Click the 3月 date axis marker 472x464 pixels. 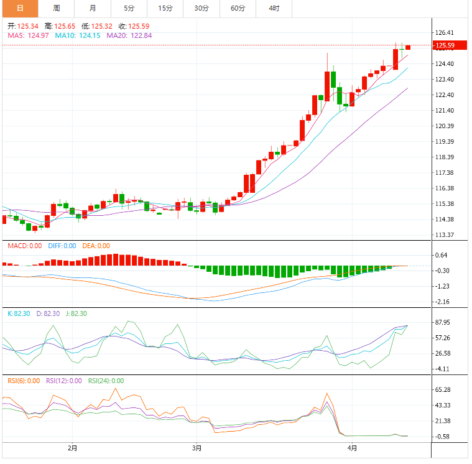[x=197, y=447]
